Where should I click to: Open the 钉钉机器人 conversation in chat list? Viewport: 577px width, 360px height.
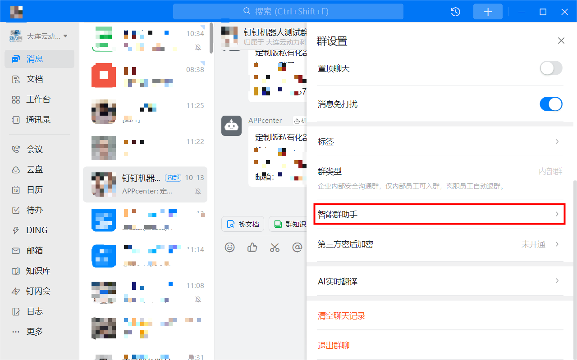(145, 184)
